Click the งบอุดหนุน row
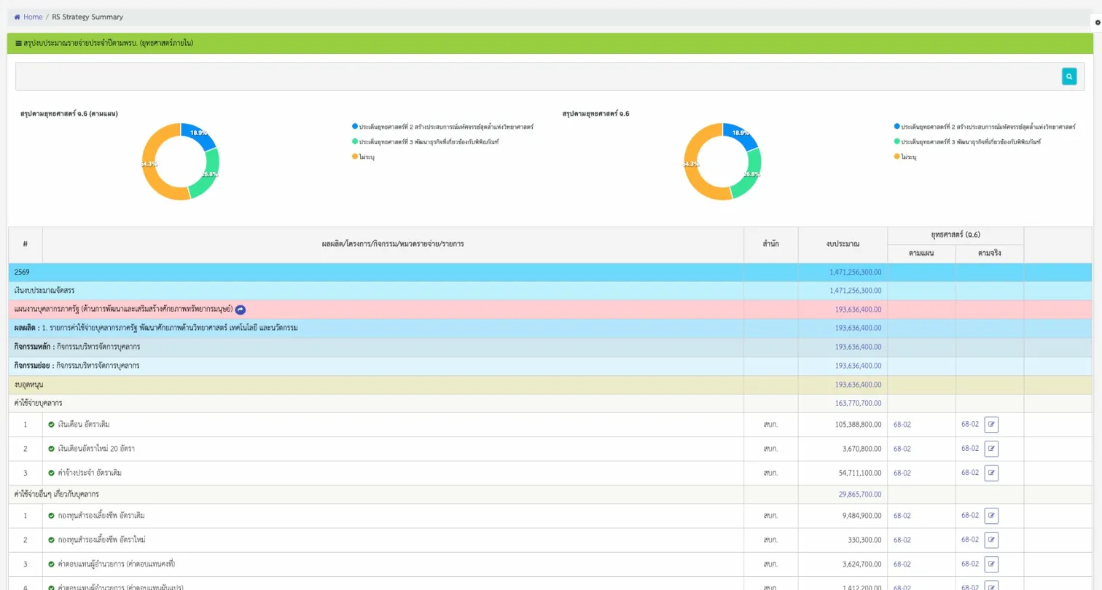The height and width of the screenshot is (590, 1102). (550, 385)
